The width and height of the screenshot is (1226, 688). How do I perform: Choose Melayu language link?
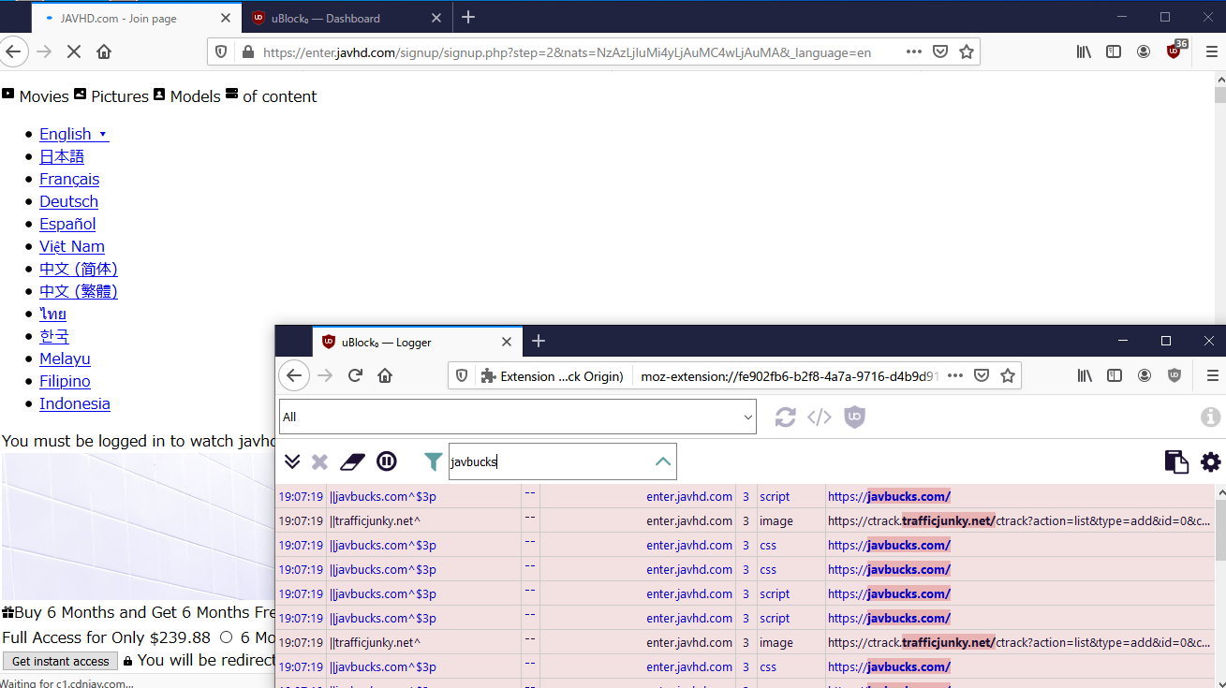point(65,359)
